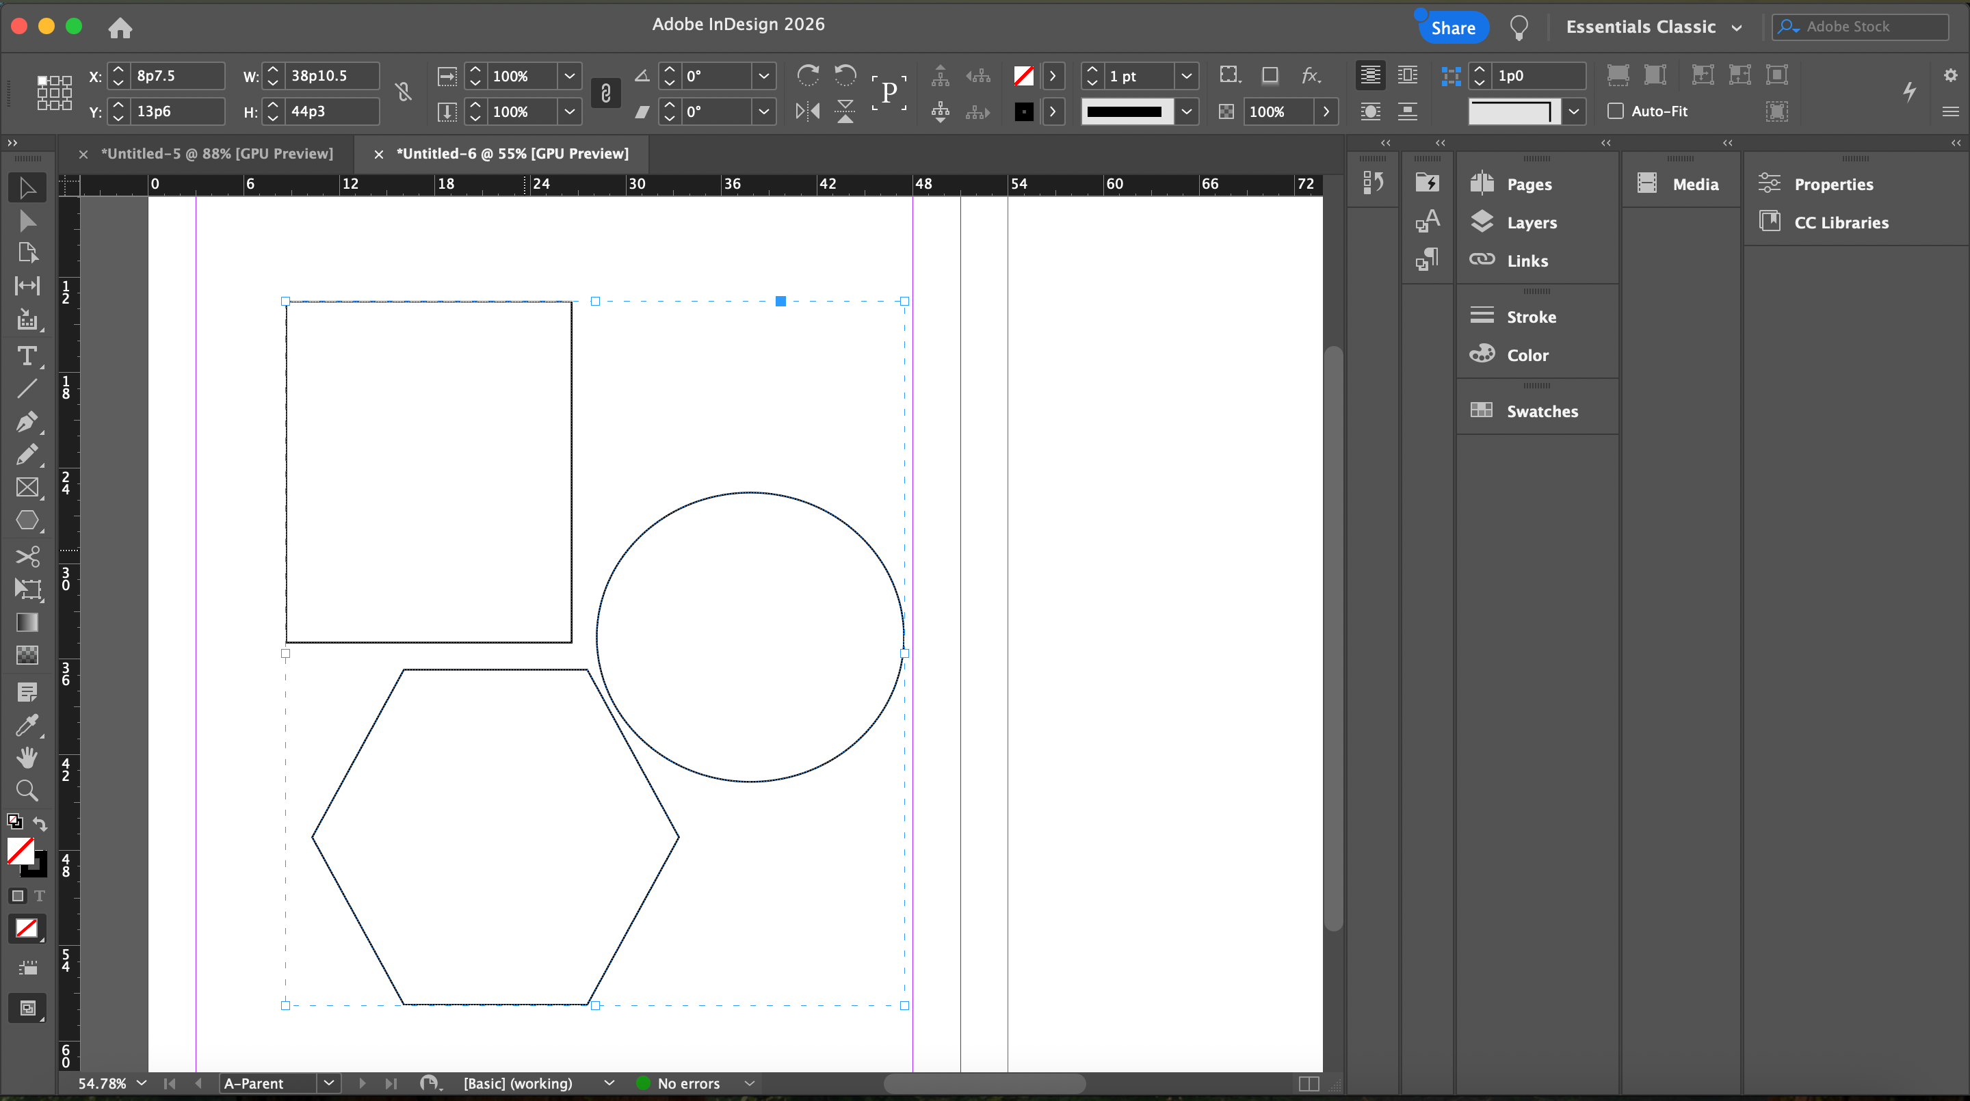The image size is (1970, 1101).
Task: Select the Zoom tool magnifier
Action: pyautogui.click(x=27, y=791)
